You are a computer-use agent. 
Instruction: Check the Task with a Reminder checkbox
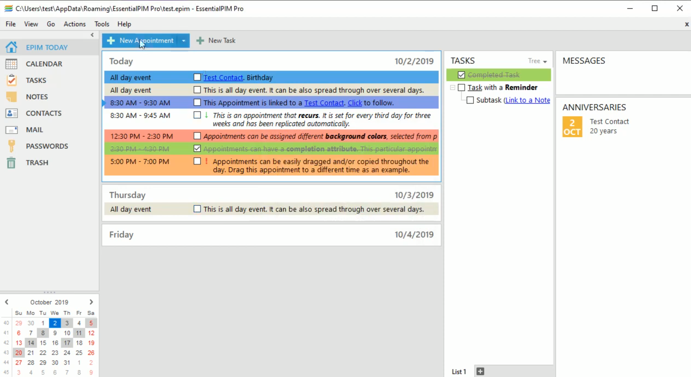[x=461, y=87]
